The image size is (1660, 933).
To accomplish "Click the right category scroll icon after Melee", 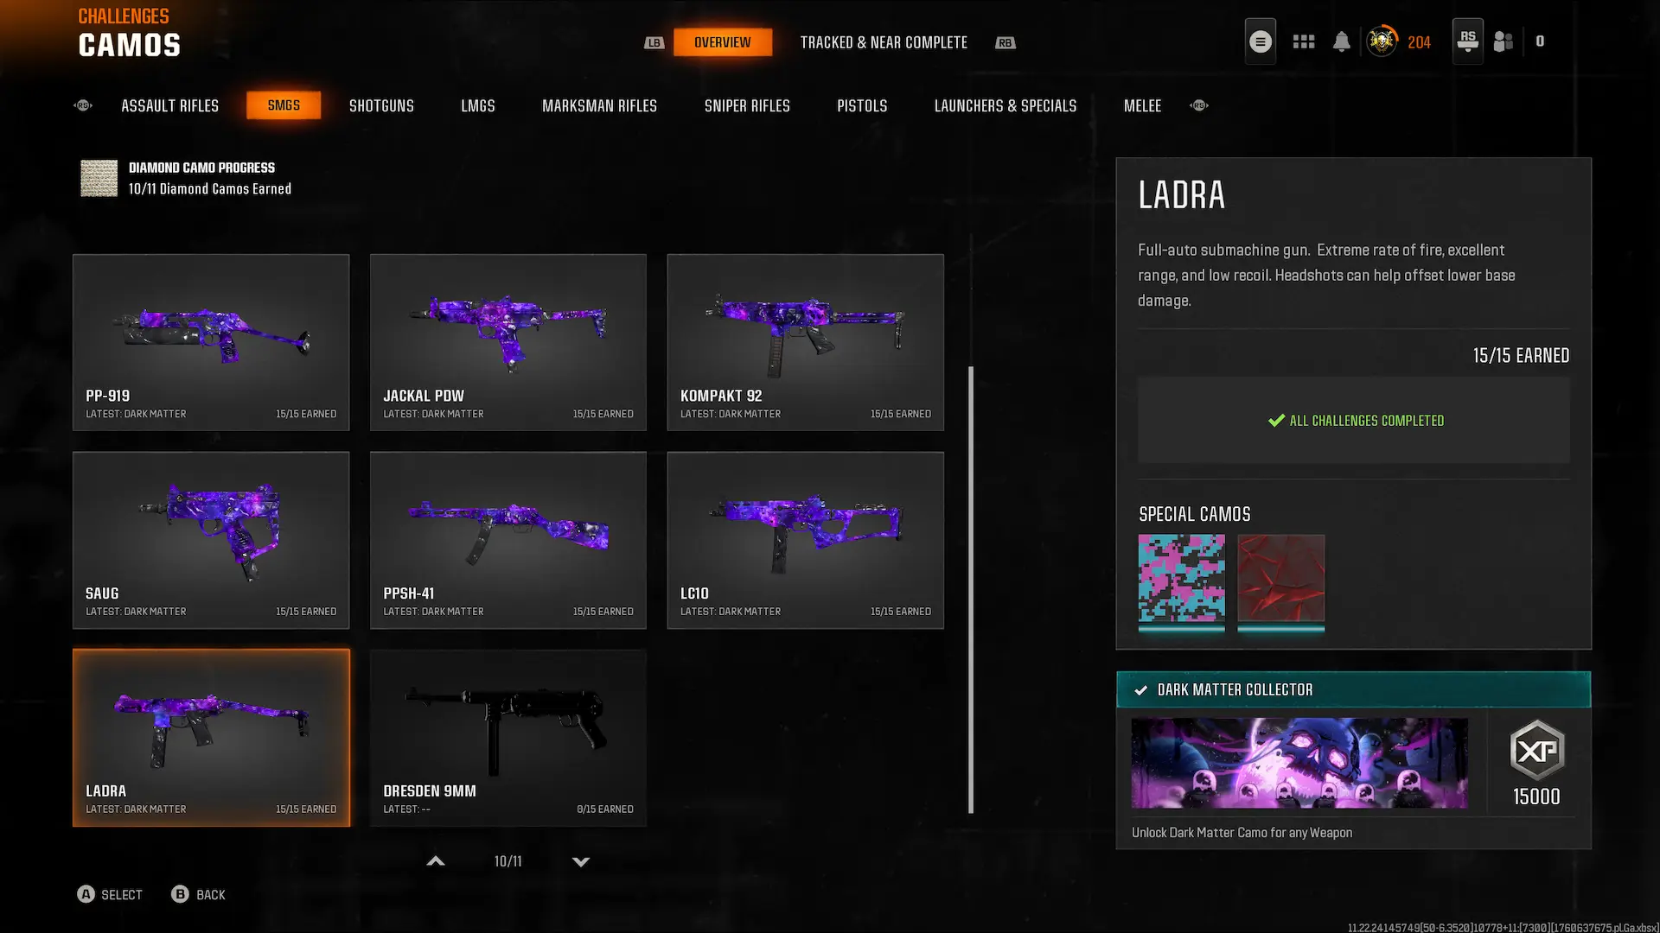I will tap(1199, 105).
